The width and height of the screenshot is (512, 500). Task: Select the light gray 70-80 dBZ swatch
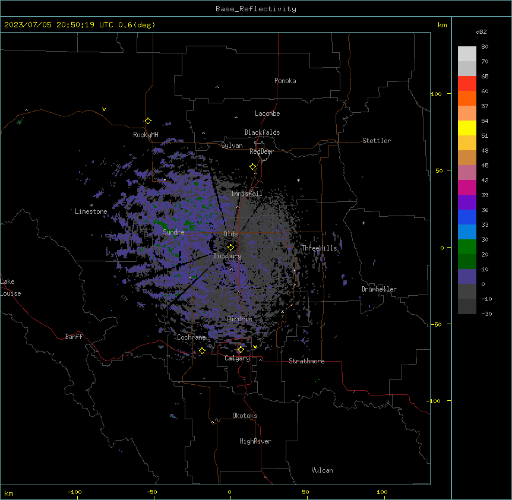467,54
